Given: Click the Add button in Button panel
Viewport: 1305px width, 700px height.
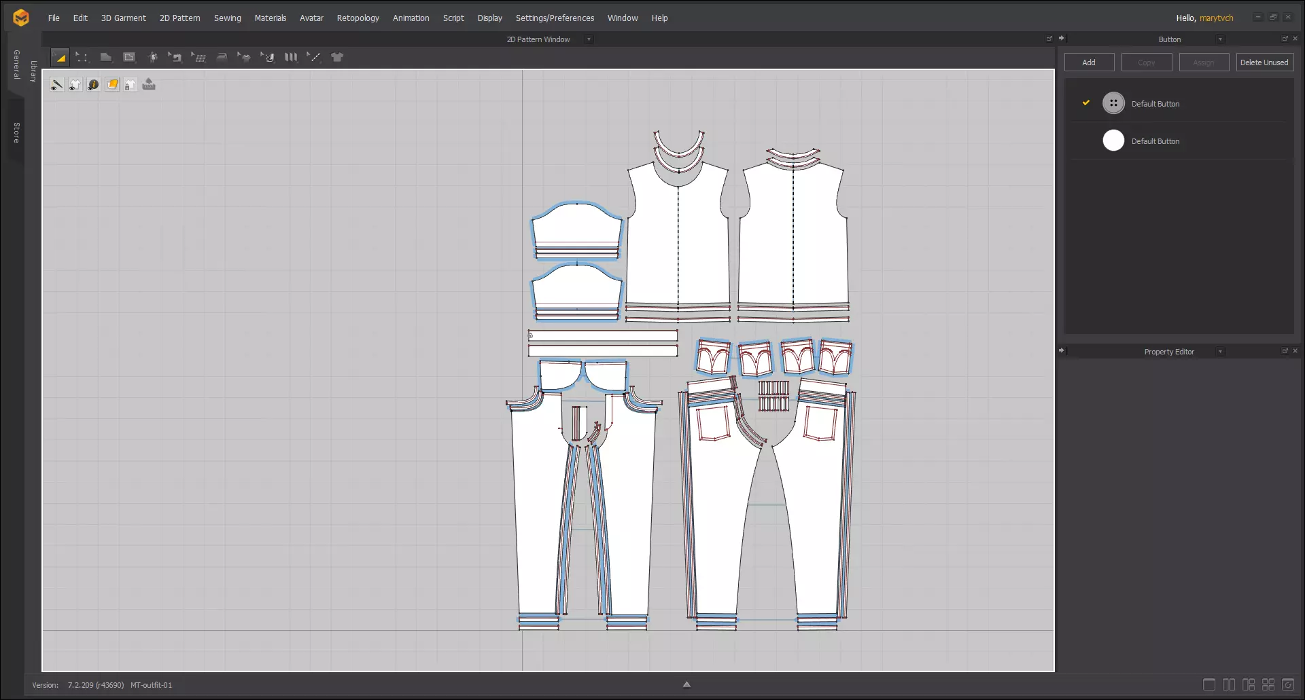Looking at the screenshot, I should [1089, 62].
